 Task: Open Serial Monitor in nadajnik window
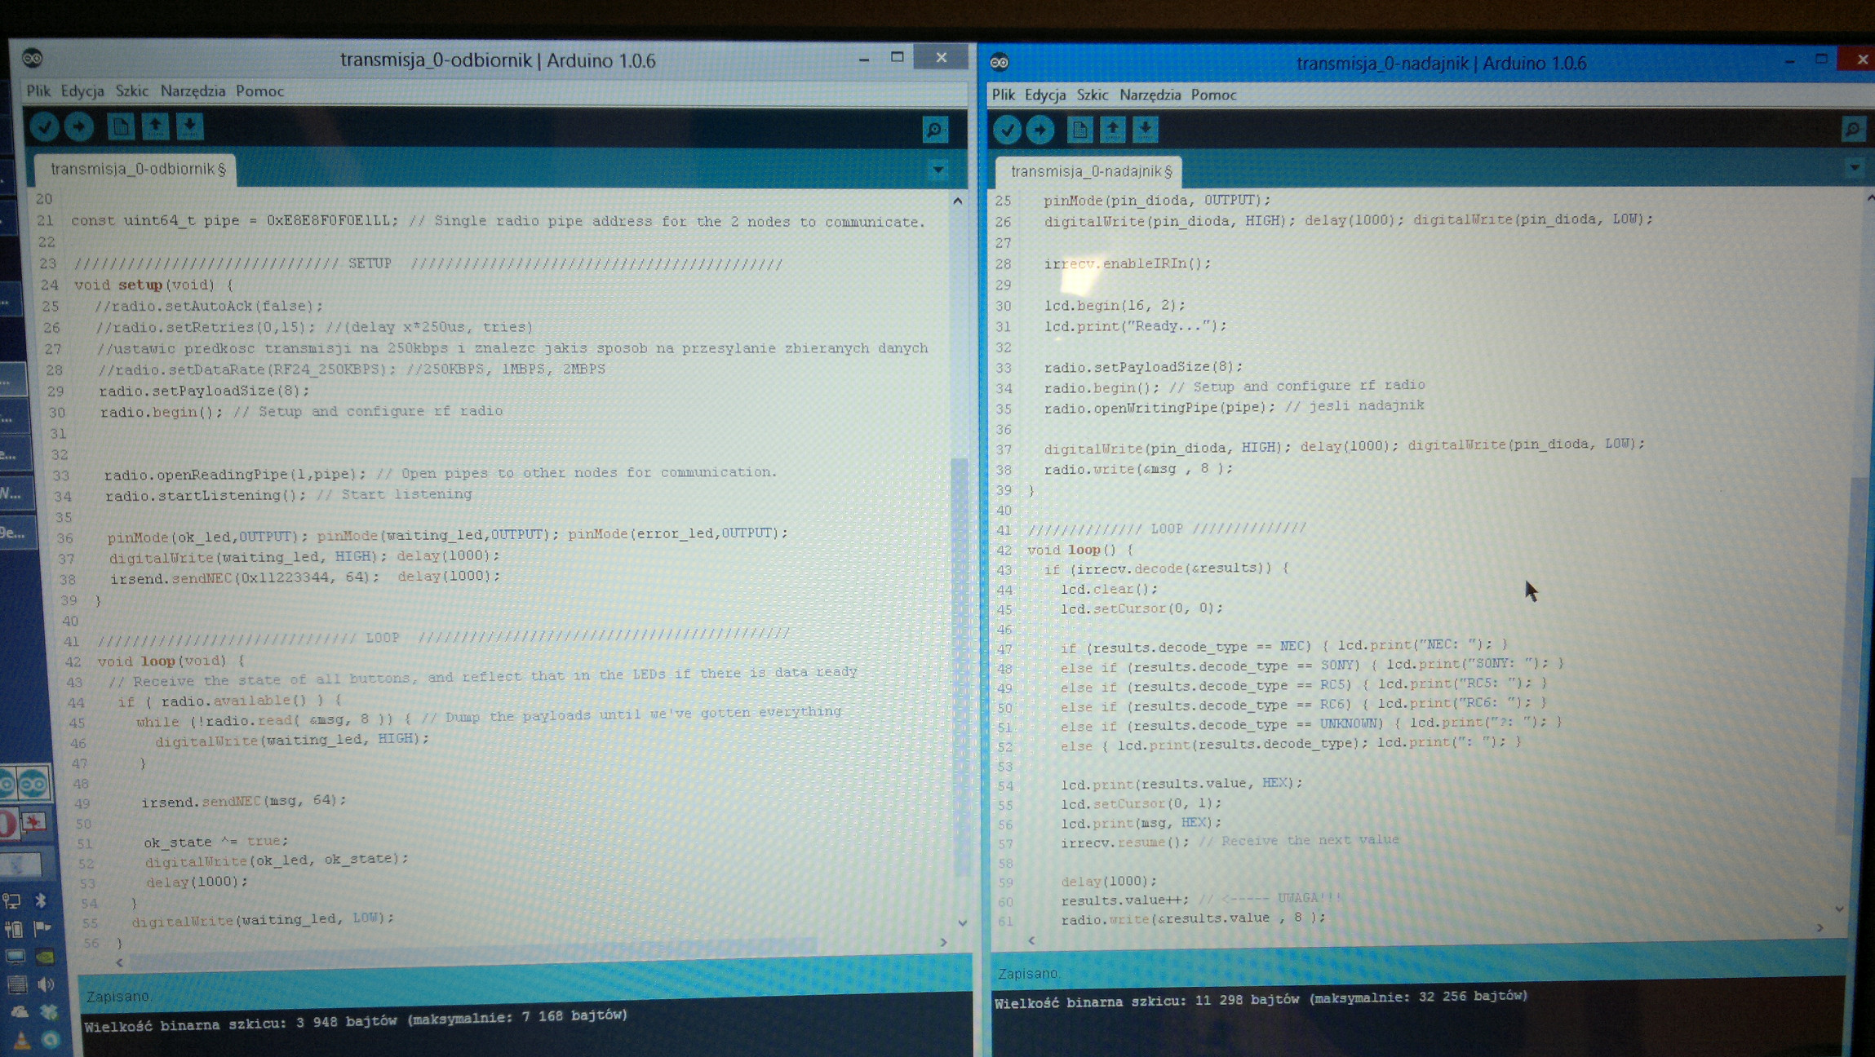pos(1853,130)
